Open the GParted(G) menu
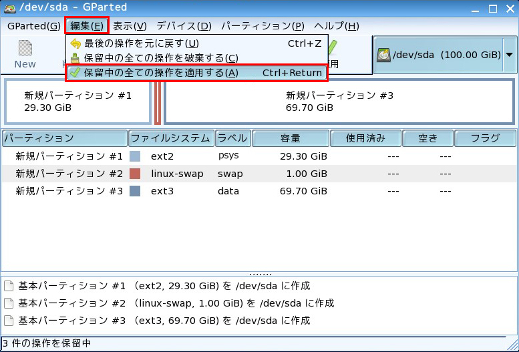The height and width of the screenshot is (352, 519). (x=33, y=26)
